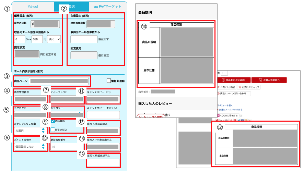Open the 友達にメールですすめる link
The width and height of the screenshot is (303, 172).
click(x=230, y=110)
